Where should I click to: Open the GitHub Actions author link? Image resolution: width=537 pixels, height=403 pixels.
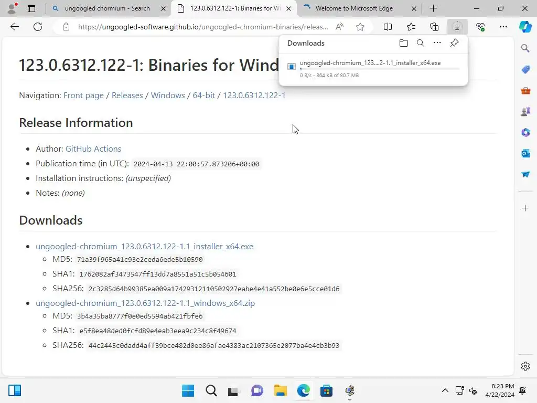[93, 149]
